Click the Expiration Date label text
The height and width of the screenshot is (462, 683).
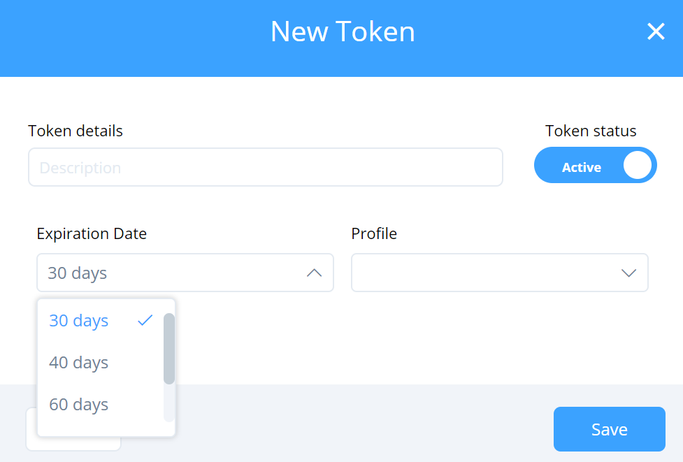point(92,233)
